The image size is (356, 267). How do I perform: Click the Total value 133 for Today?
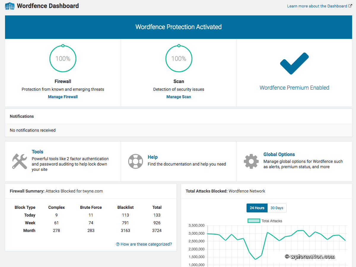click(157, 215)
